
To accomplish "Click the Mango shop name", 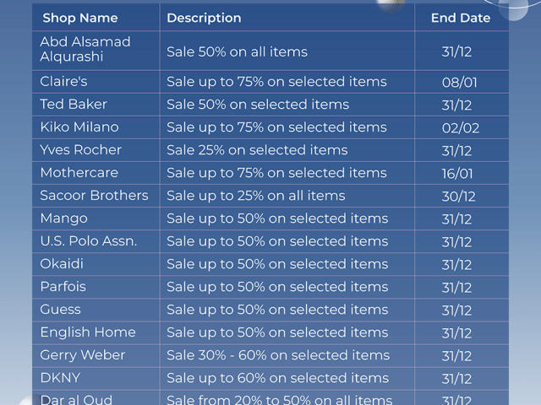I will click(x=64, y=219).
